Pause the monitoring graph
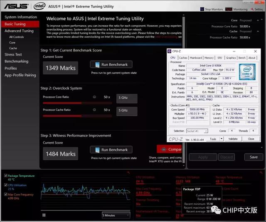 [44, 215]
